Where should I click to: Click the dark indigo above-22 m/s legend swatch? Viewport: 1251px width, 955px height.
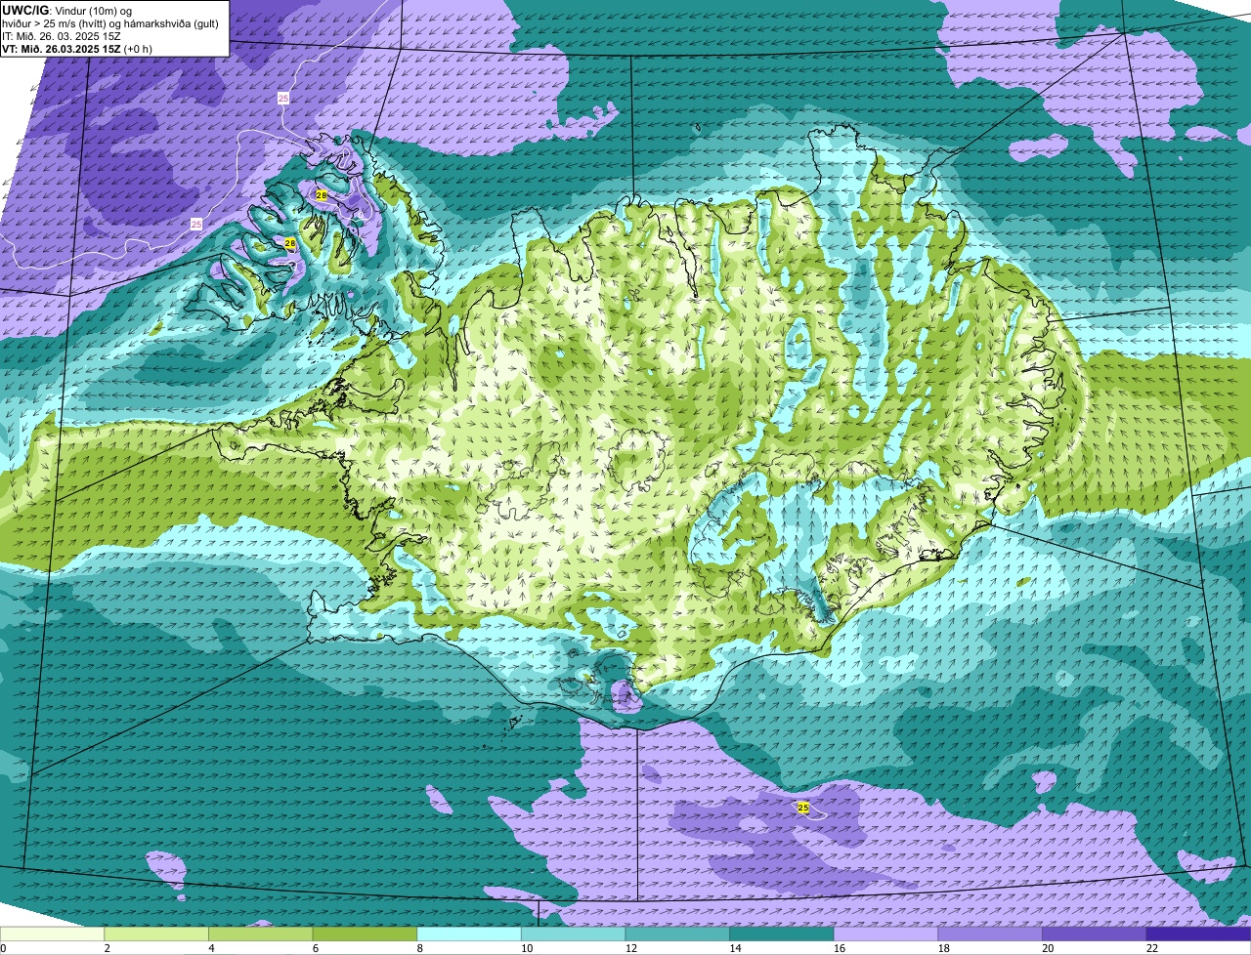coord(1199,934)
